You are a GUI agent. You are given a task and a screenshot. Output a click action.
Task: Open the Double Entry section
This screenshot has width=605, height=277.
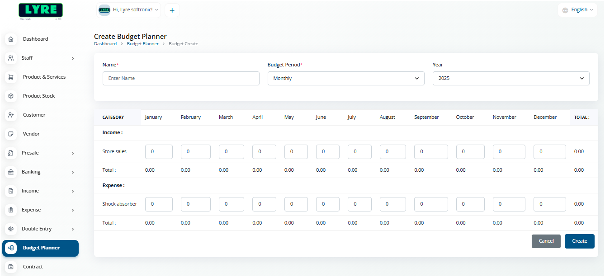pos(36,229)
